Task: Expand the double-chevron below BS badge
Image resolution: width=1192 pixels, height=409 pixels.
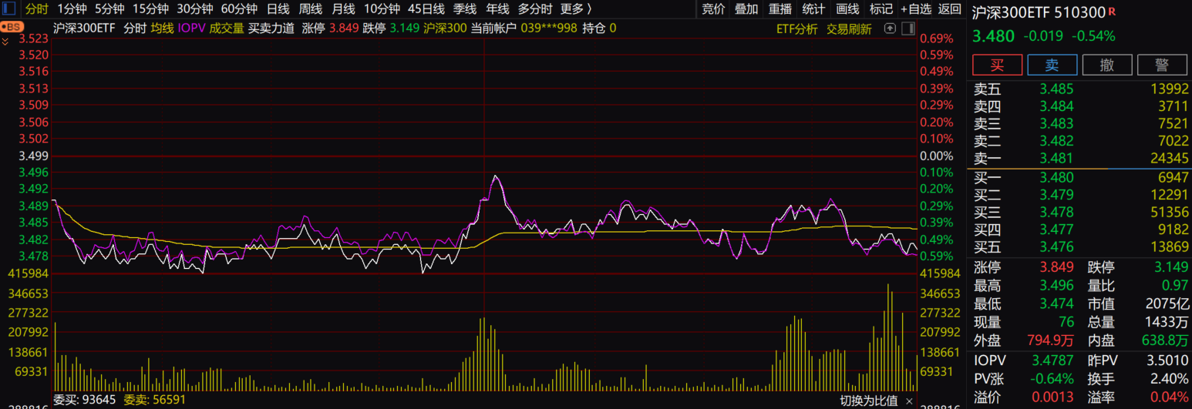Action: 6,42
